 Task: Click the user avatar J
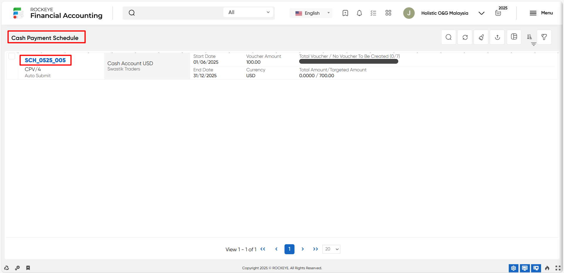(x=409, y=13)
